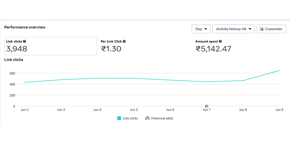Click the chart line's end point at Jun 9

coord(279,70)
